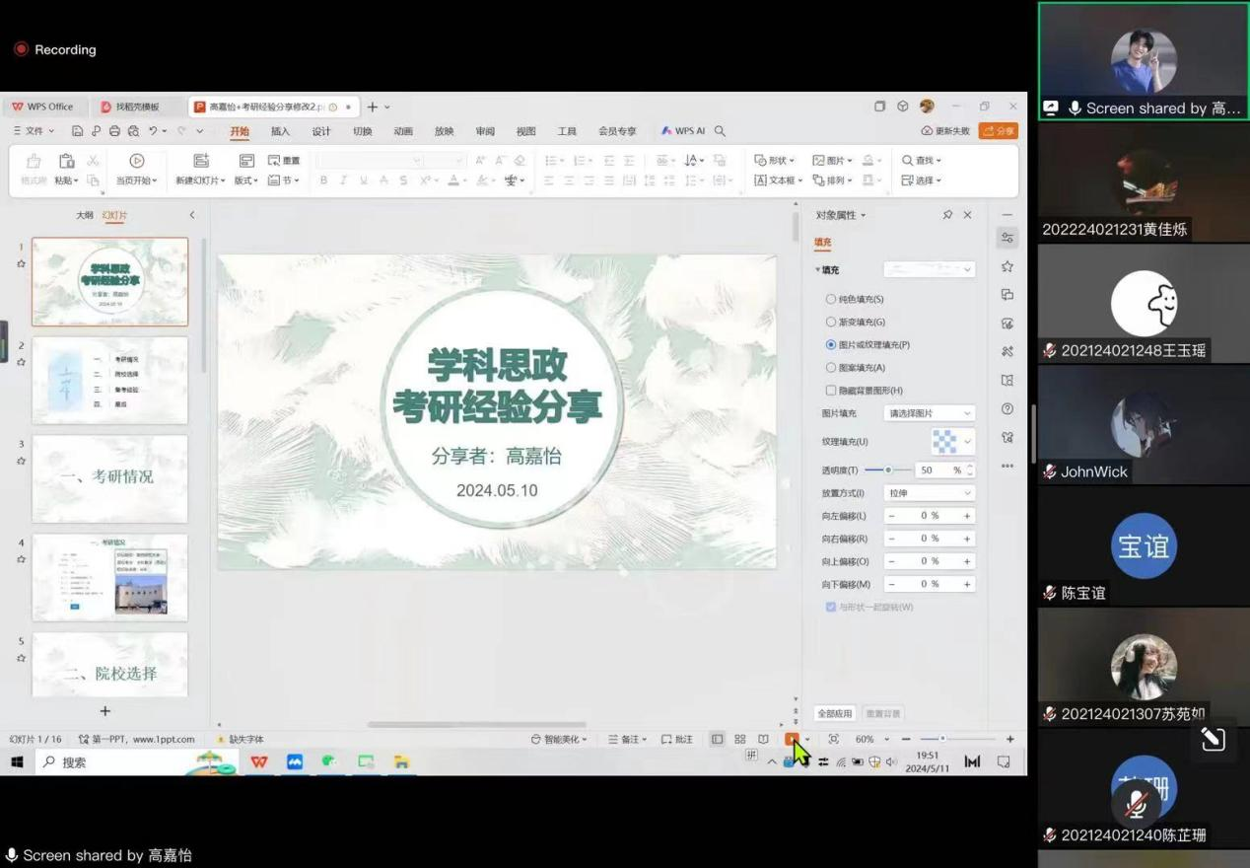Screen dimensions: 1250x868
Task: Click the 透明度 transparency slider
Action: click(x=887, y=470)
